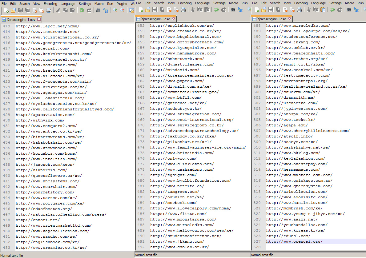
Task: Open View menu in right window
Action: tap(287, 3)
